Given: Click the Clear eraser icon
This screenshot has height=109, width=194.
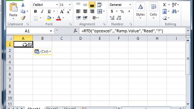Looking at the screenshot, I should [165, 18].
